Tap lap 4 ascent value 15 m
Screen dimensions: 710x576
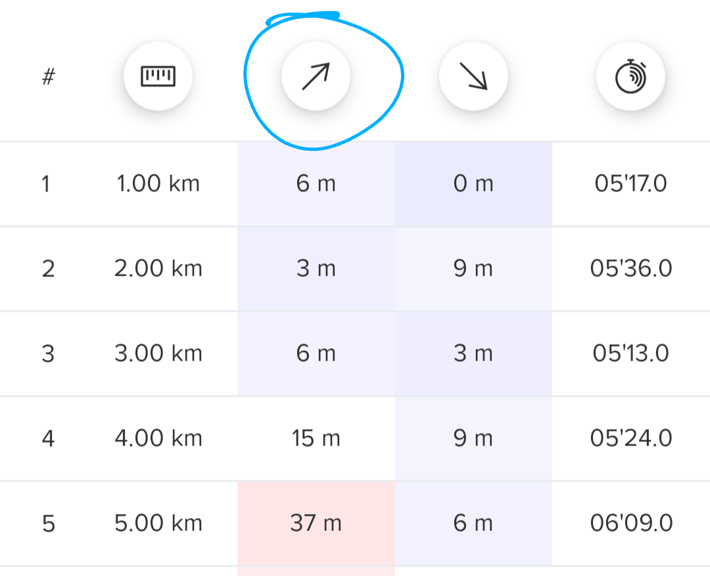[x=316, y=438]
